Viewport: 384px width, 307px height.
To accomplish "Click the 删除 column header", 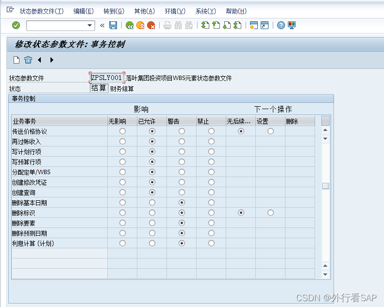I will click(300, 121).
